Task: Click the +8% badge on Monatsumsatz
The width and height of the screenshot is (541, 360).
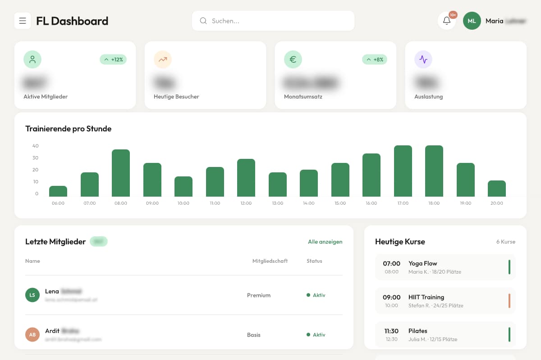Action: (375, 59)
